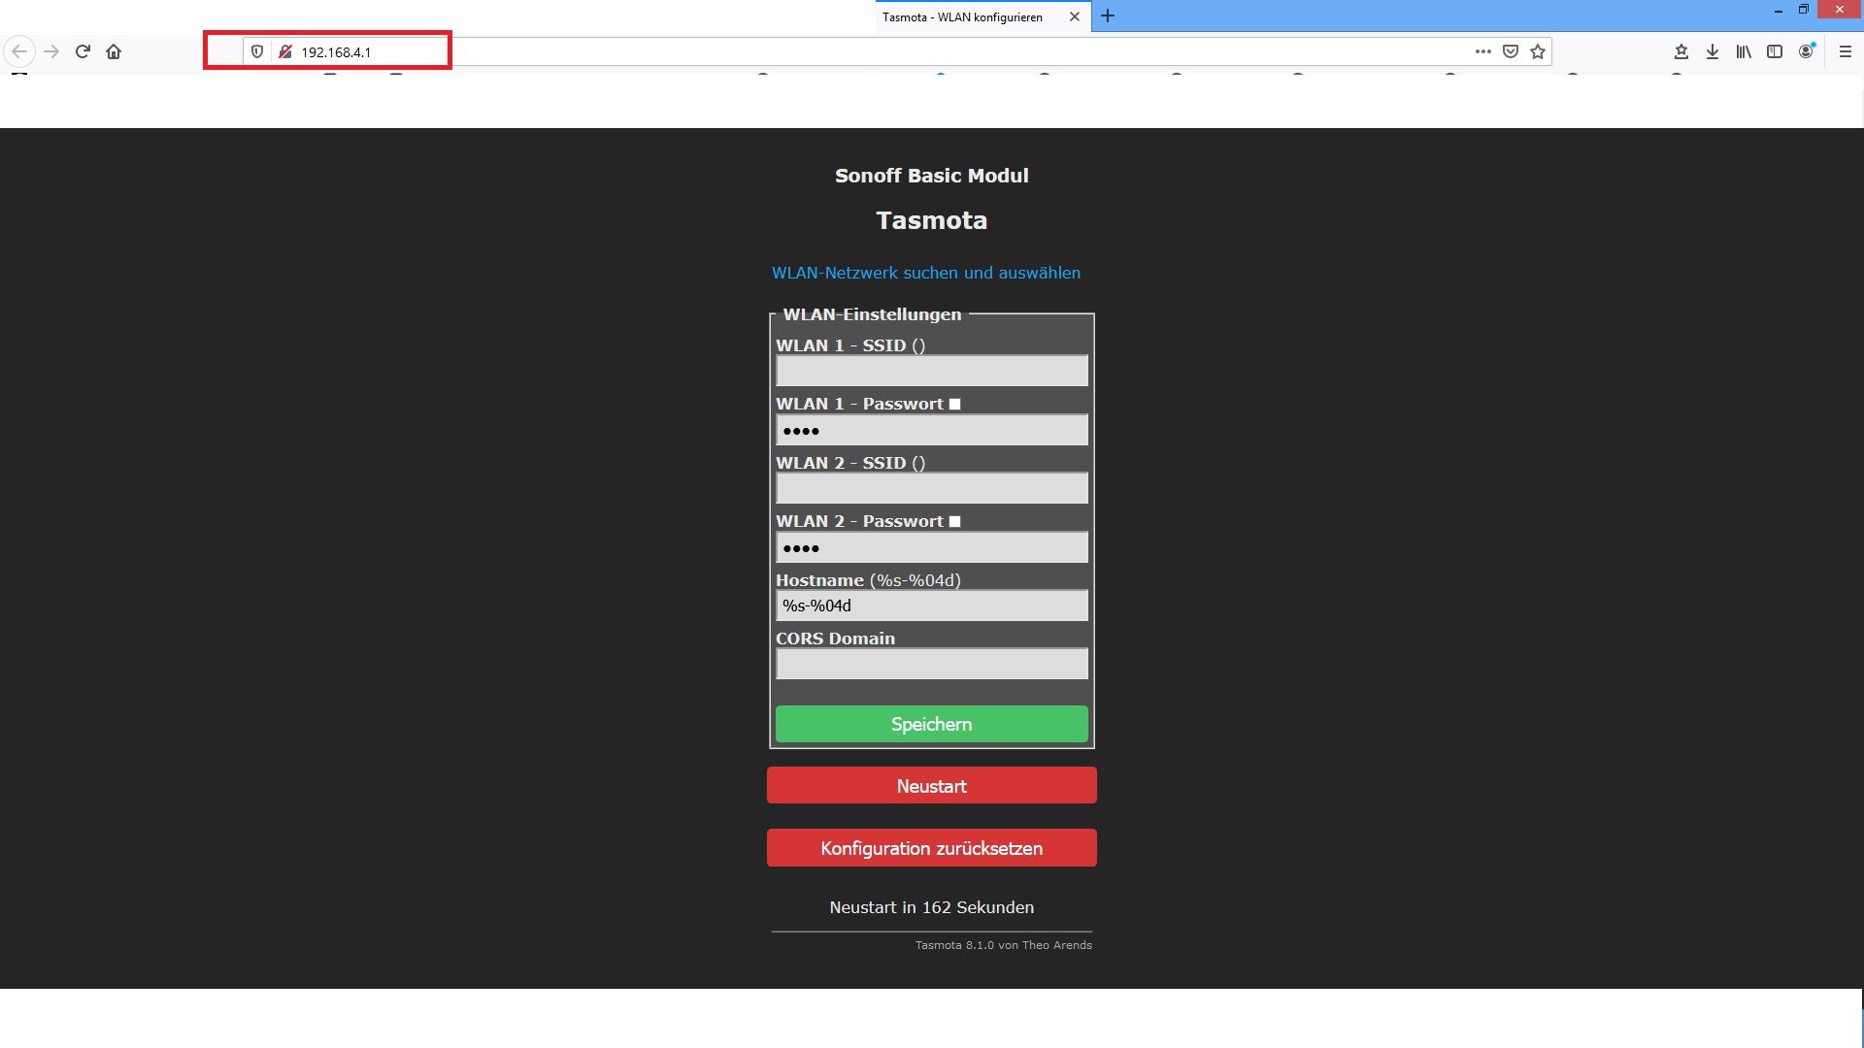
Task: Open the Firefox account icon
Action: [x=1806, y=51]
